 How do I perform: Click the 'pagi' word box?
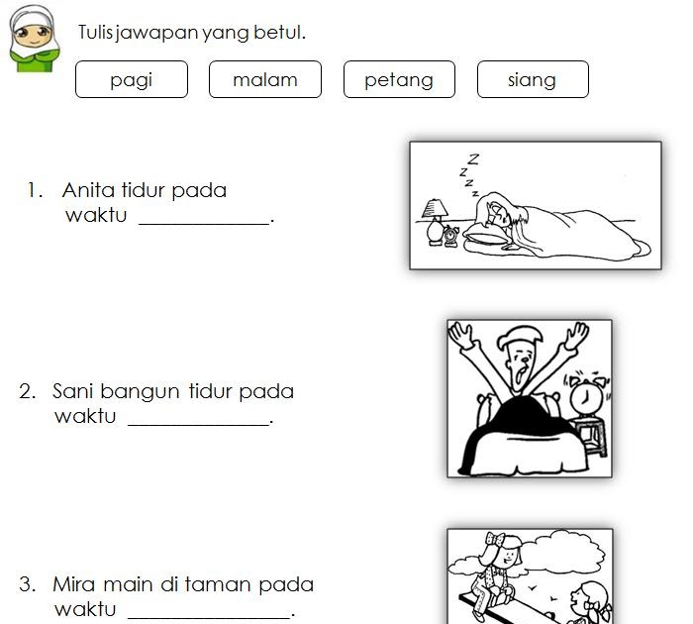pyautogui.click(x=132, y=79)
